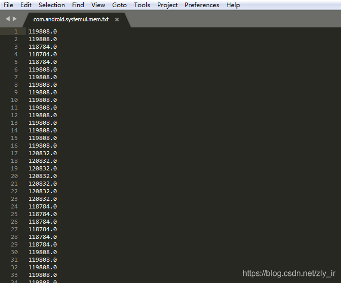The width and height of the screenshot is (341, 283).
Task: Open the Edit menu
Action: click(x=26, y=5)
